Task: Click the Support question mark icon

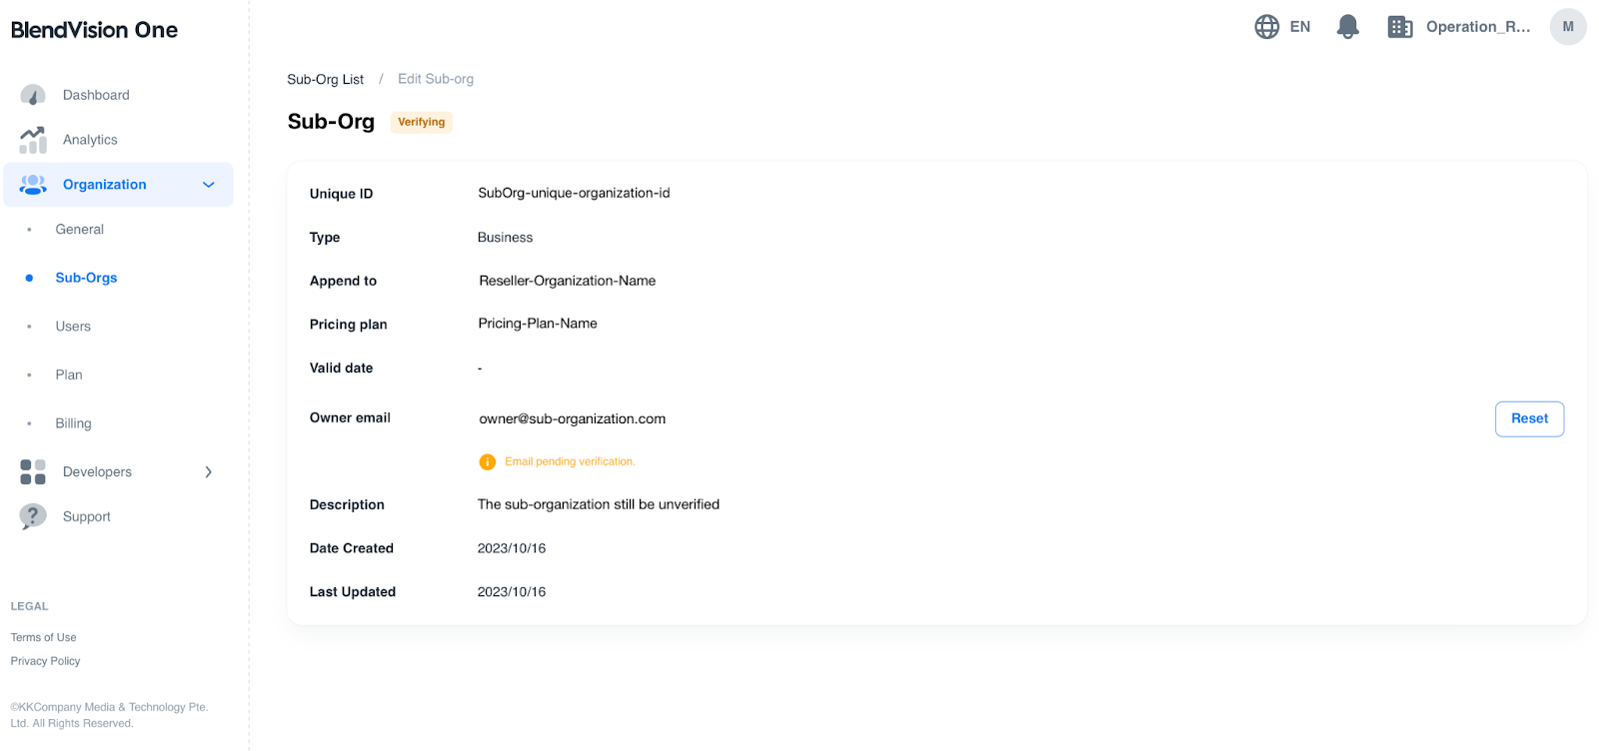Action: 33,516
